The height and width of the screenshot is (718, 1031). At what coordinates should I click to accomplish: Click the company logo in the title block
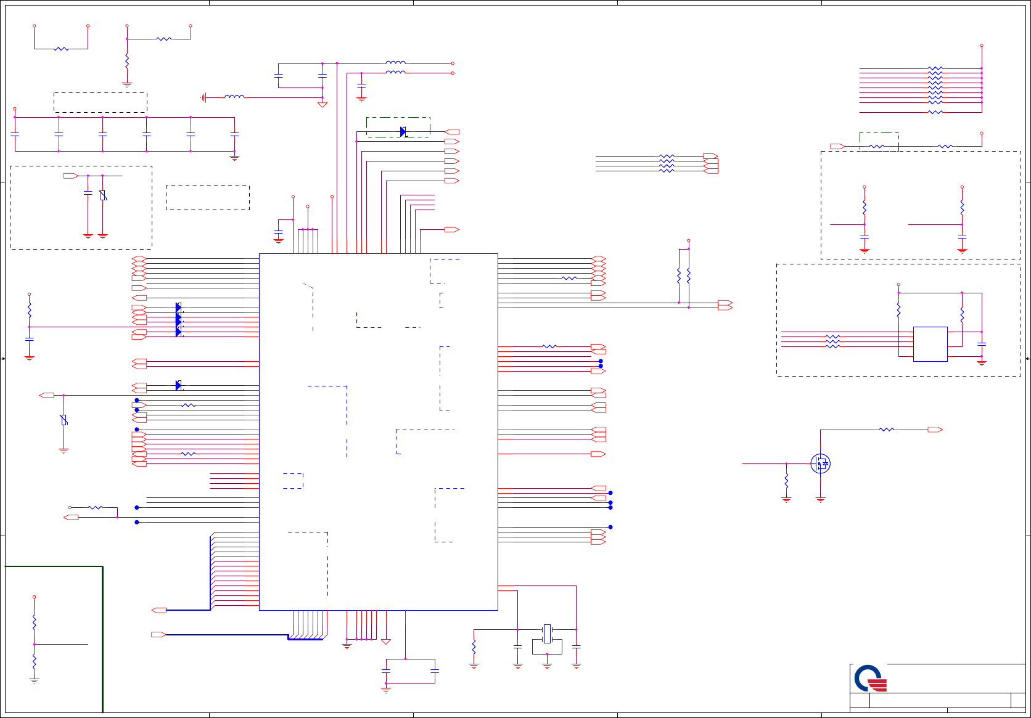(870, 679)
